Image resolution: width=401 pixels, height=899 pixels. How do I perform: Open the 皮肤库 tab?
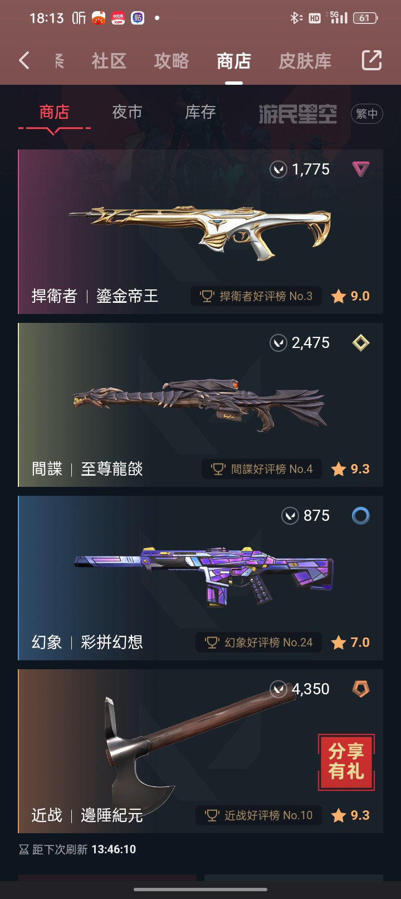click(x=305, y=61)
